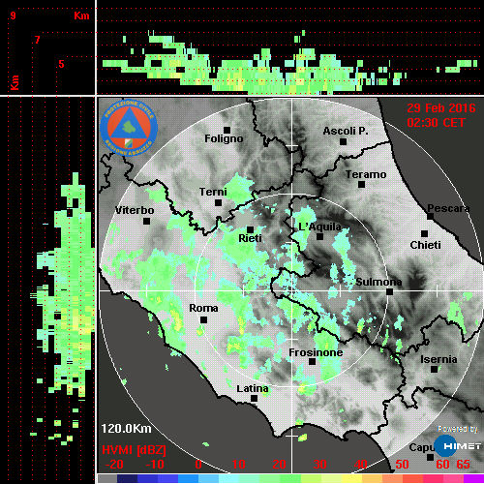
Task: Click the Protezione Civile Abruzzo logo
Action: coord(129,128)
